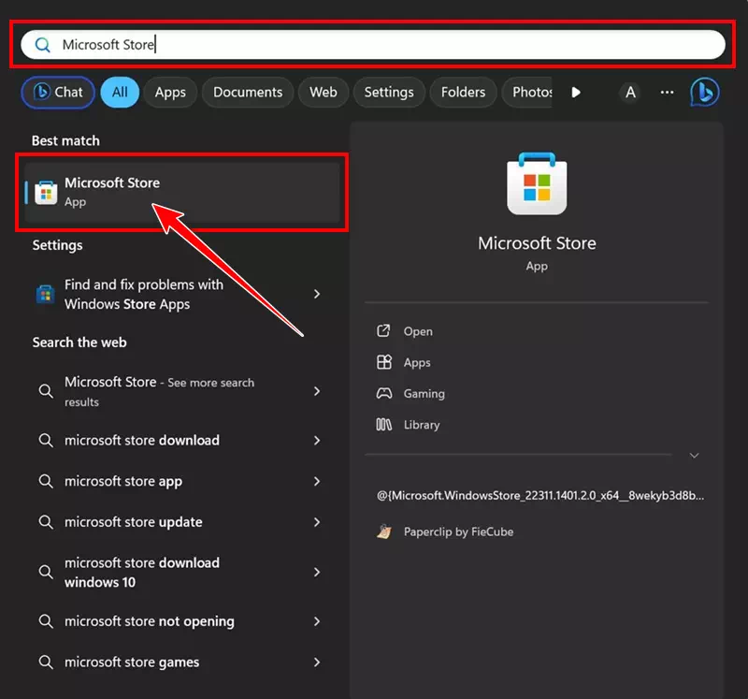Click search icon beside microsoft store not opening

pyautogui.click(x=46, y=621)
